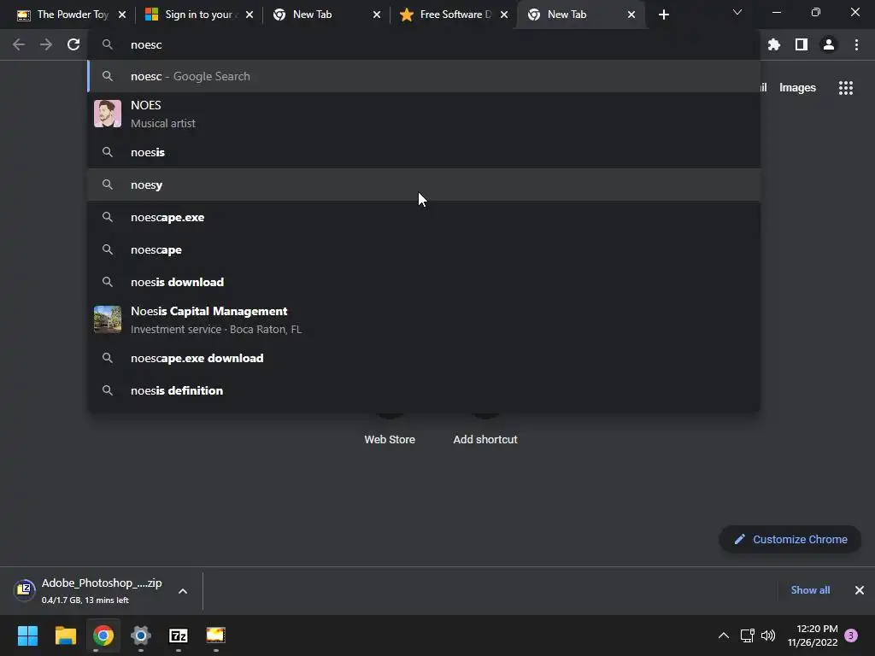The width and height of the screenshot is (875, 656).
Task: Reload the current page
Action: (x=73, y=44)
